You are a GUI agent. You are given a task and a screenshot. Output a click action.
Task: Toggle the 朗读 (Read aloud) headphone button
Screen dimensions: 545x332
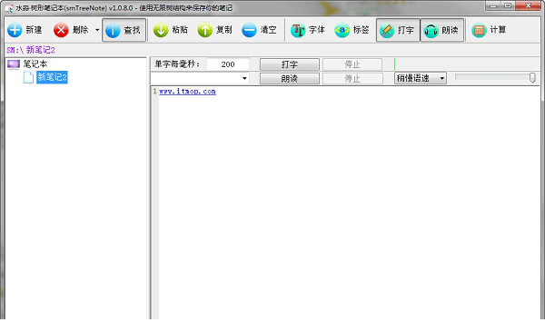[442, 30]
